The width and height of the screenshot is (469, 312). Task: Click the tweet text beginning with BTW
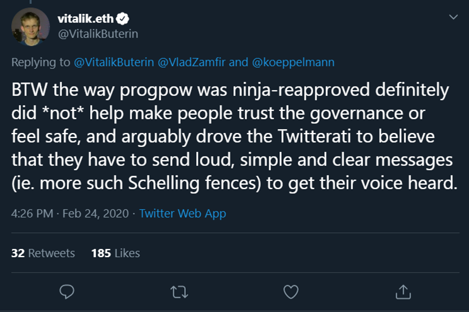tap(234, 136)
